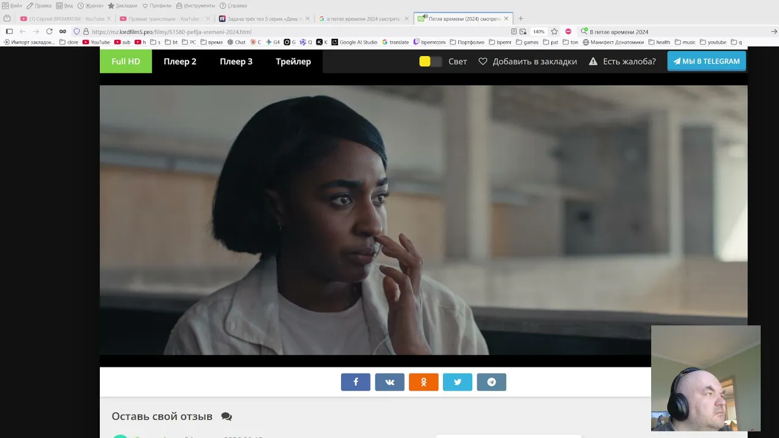Go back to the previous page
The image size is (779, 438).
coord(23,32)
